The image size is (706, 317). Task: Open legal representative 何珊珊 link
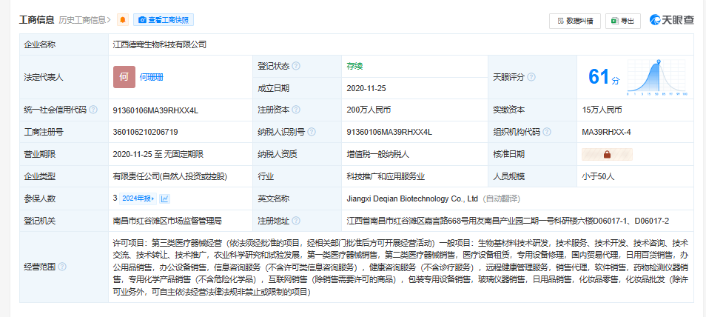tap(151, 77)
